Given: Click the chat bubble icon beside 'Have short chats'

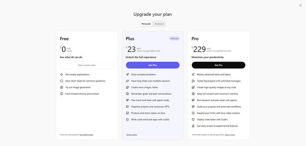Looking at the screenshot, I should (61, 81).
